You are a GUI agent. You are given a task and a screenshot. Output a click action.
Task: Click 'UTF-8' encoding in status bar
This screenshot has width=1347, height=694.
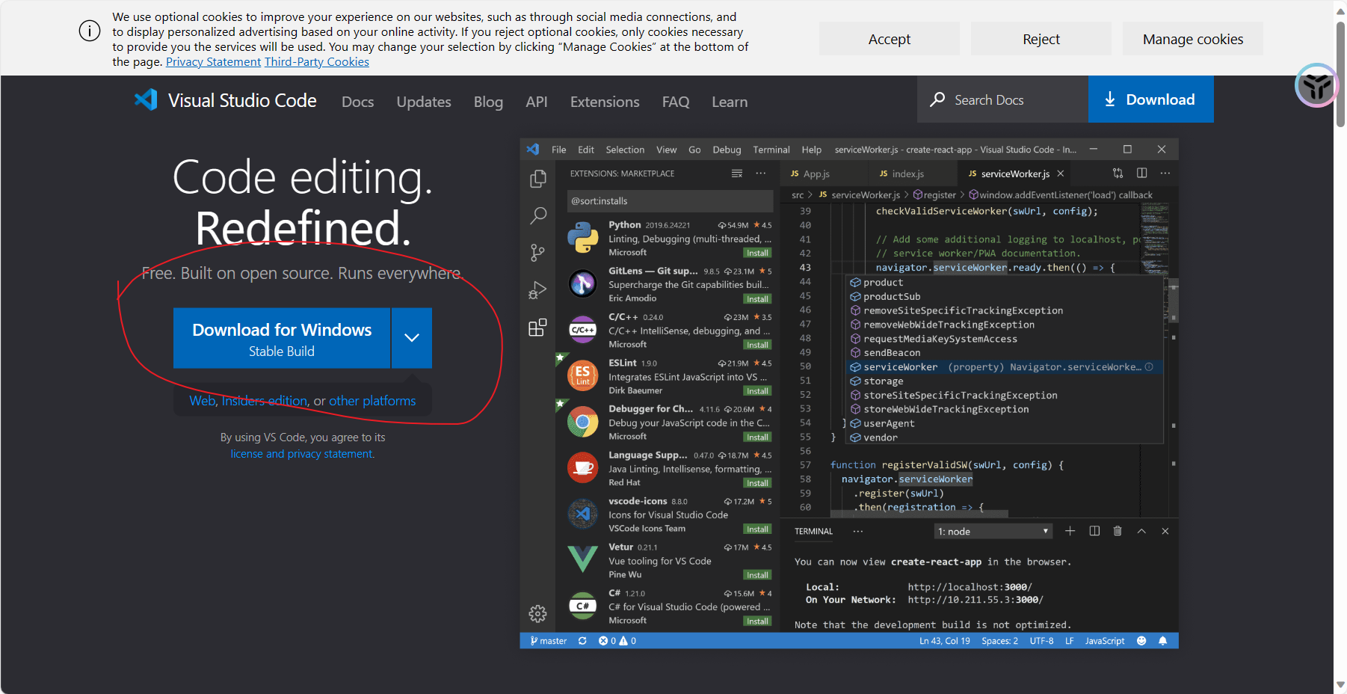pyautogui.click(x=1041, y=641)
